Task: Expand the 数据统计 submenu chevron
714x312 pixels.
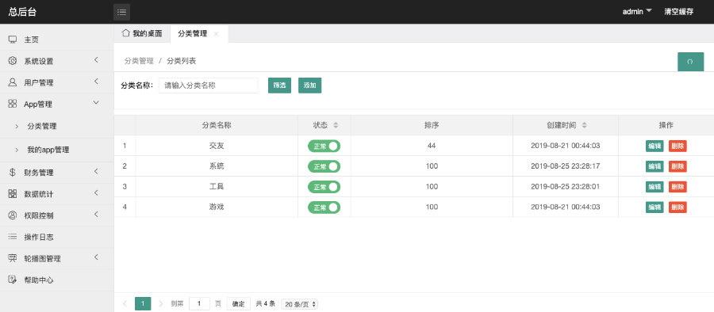Action: pyautogui.click(x=96, y=192)
